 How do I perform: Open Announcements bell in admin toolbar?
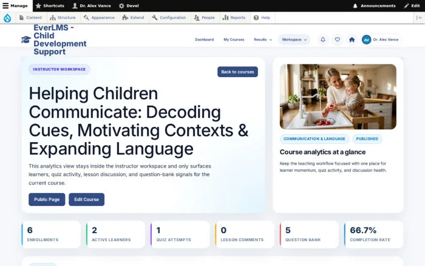coord(374,5)
